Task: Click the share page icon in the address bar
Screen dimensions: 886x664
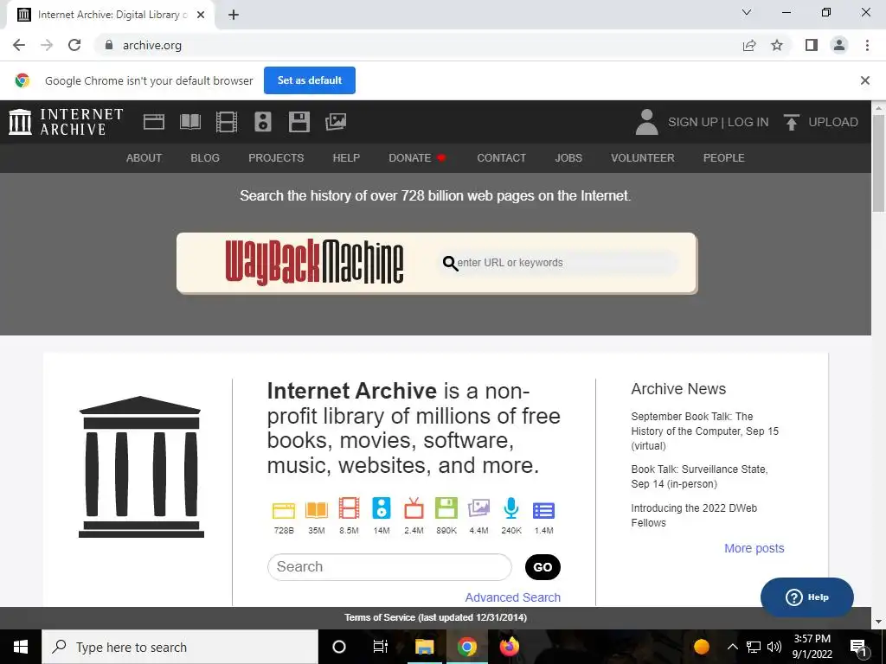Action: pyautogui.click(x=749, y=45)
